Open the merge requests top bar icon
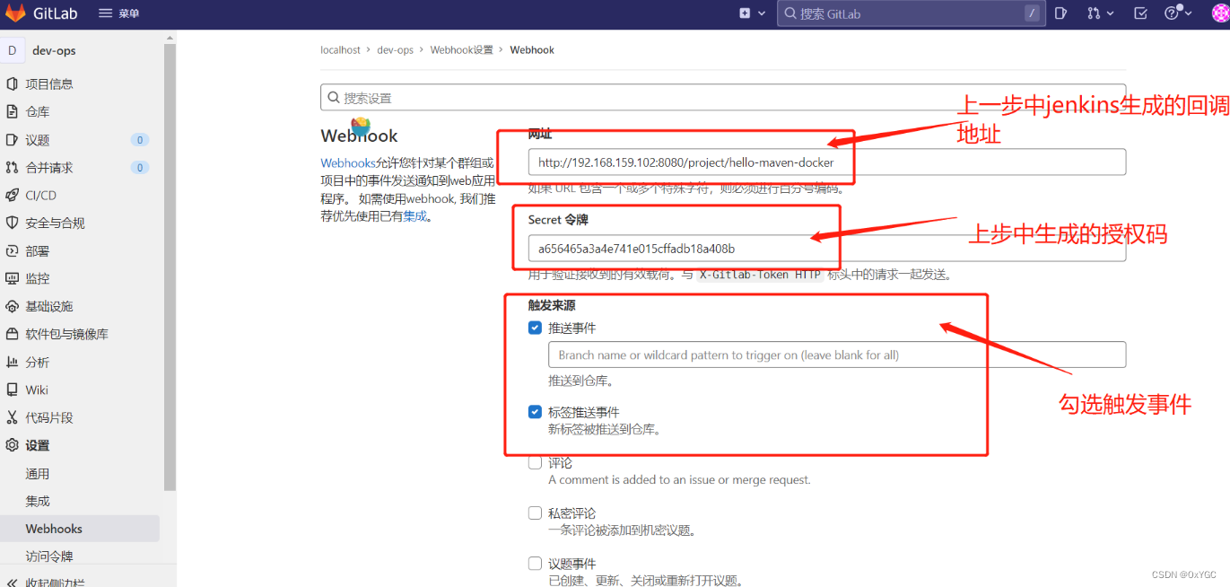1230x587 pixels. click(x=1094, y=13)
